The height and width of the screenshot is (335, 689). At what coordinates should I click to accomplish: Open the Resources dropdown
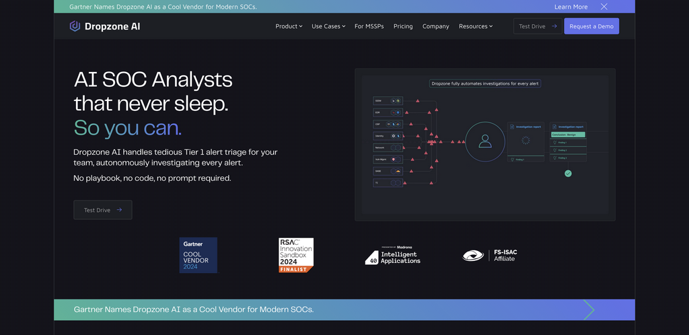coord(476,26)
